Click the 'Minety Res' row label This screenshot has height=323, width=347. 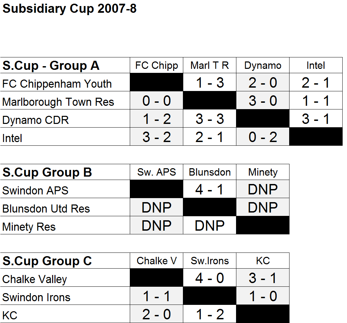tap(29, 227)
